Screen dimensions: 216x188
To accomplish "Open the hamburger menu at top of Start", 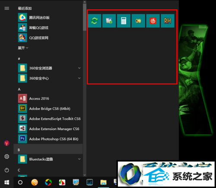I will click(x=7, y=9).
